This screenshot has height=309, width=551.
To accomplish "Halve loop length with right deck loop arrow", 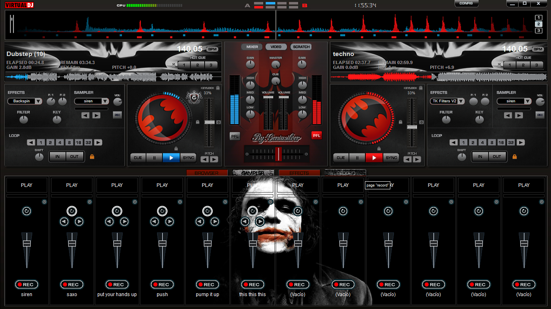I will 453,143.
